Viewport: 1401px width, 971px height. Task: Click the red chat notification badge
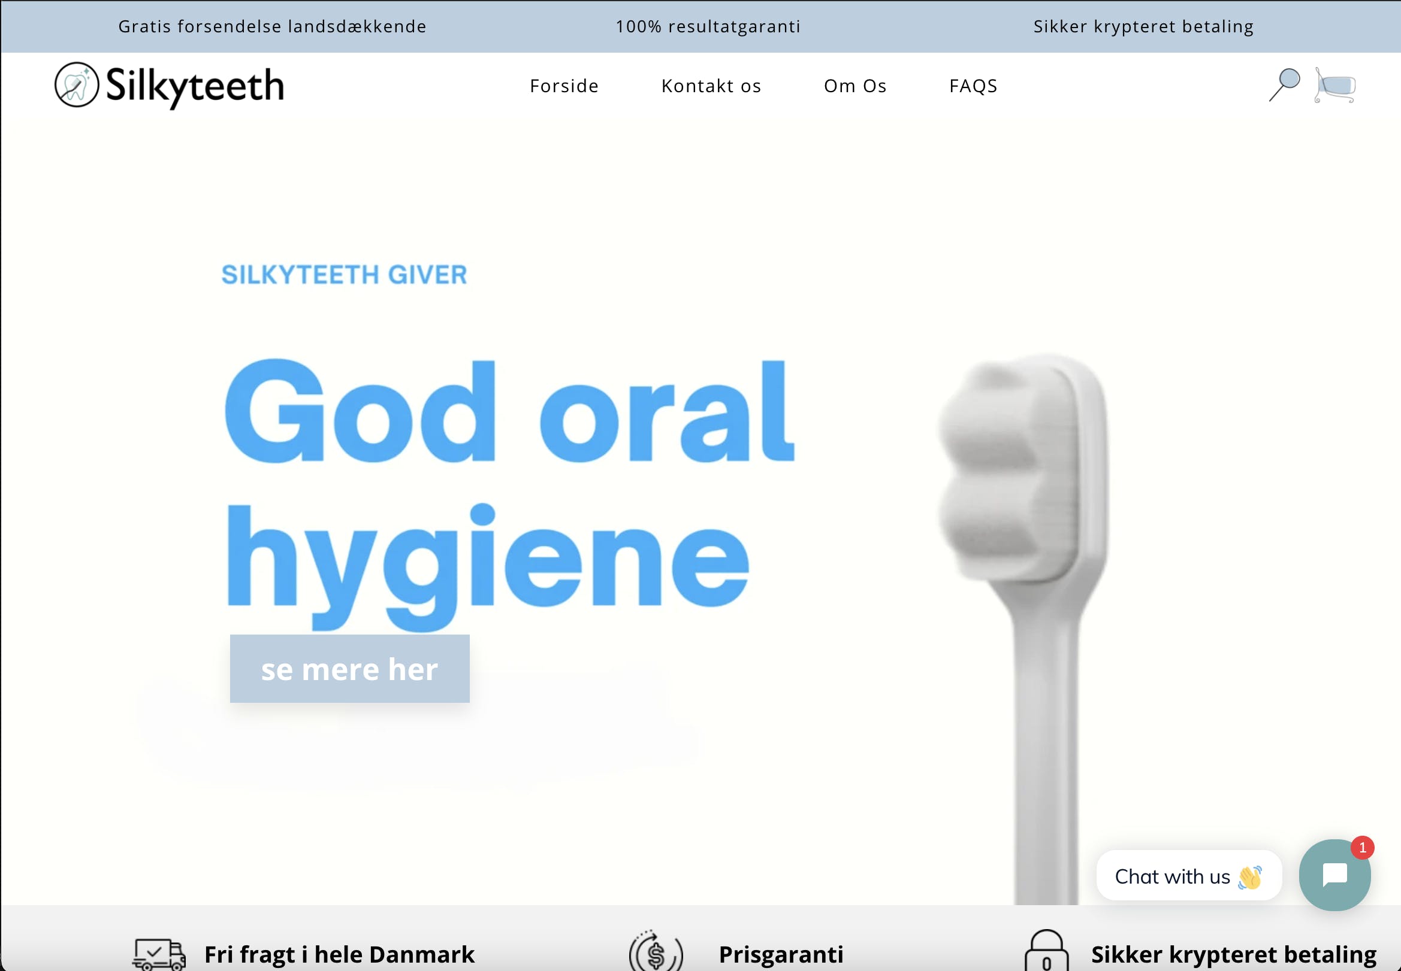click(x=1362, y=848)
